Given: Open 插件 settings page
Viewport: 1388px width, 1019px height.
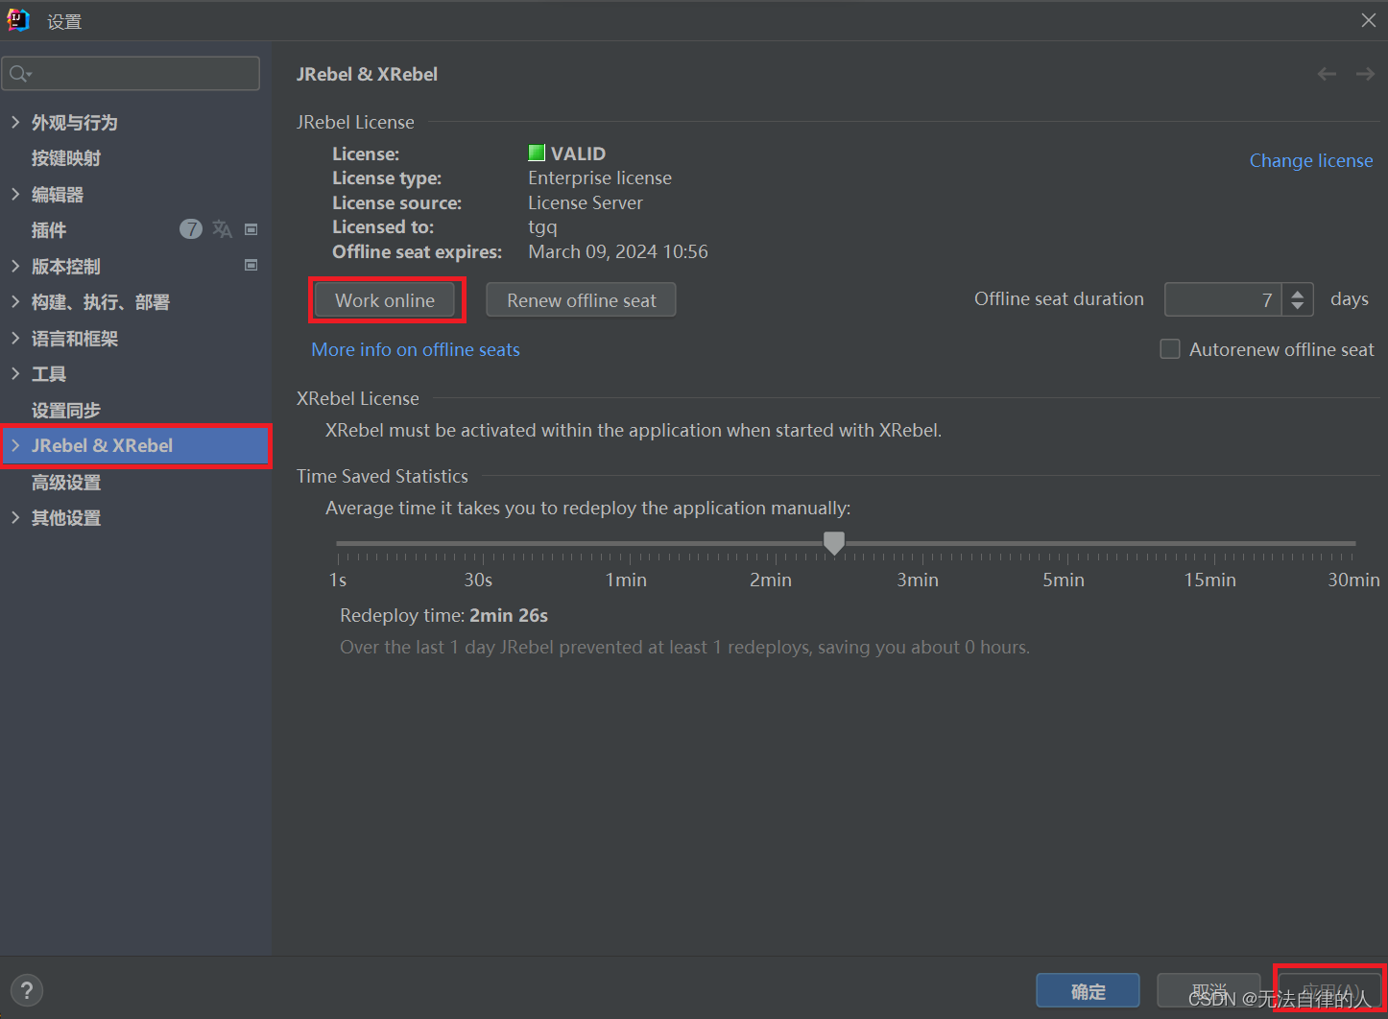Looking at the screenshot, I should point(49,230).
